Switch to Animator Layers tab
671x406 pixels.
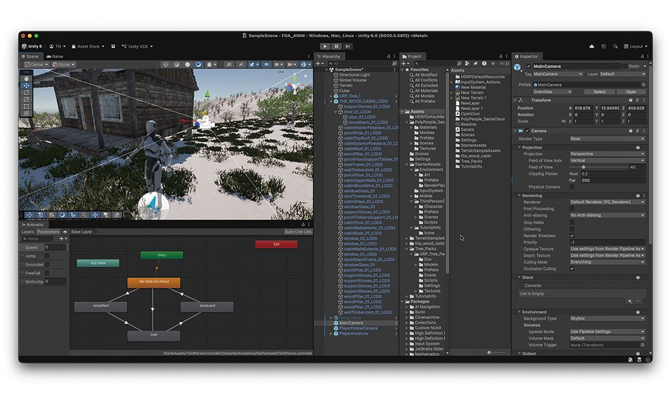tap(28, 232)
